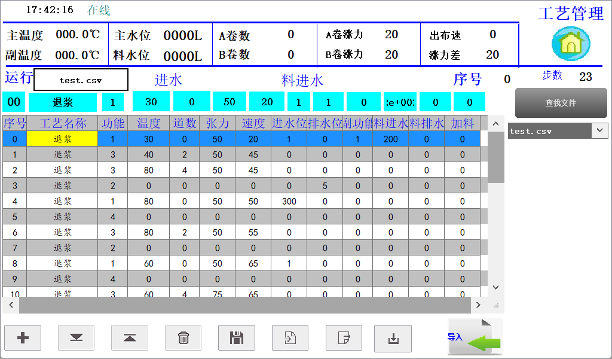Click the test.csv filename input field
This screenshot has width=612, height=359.
[81, 80]
